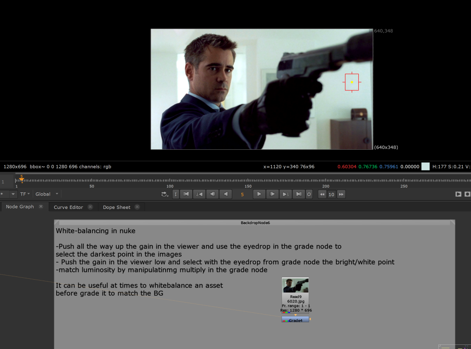Image resolution: width=471 pixels, height=349 pixels.
Task: Click the timeline ruler at frame 150
Action: pyautogui.click(x=248, y=181)
